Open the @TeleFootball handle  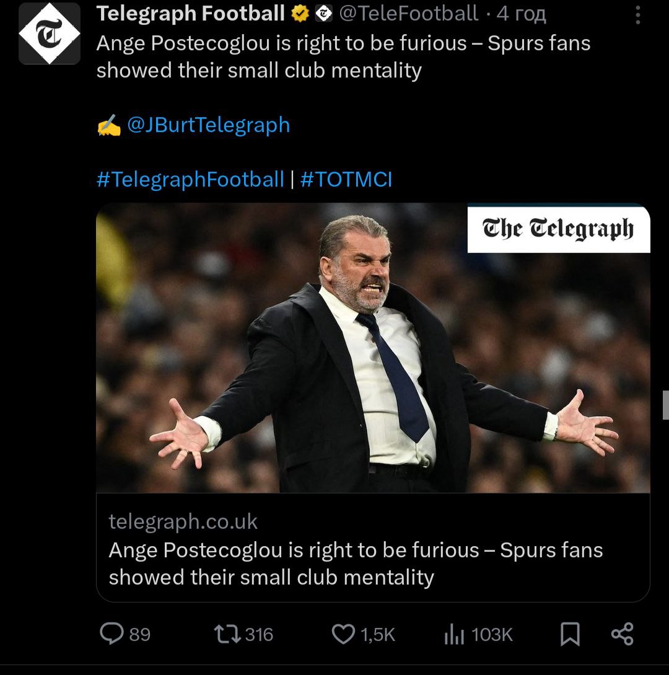click(409, 14)
